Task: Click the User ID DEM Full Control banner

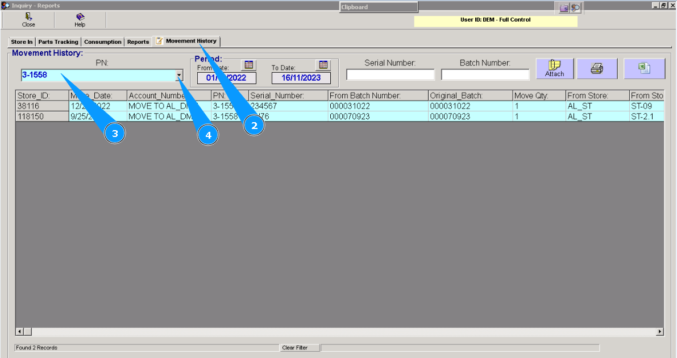Action: 496,21
